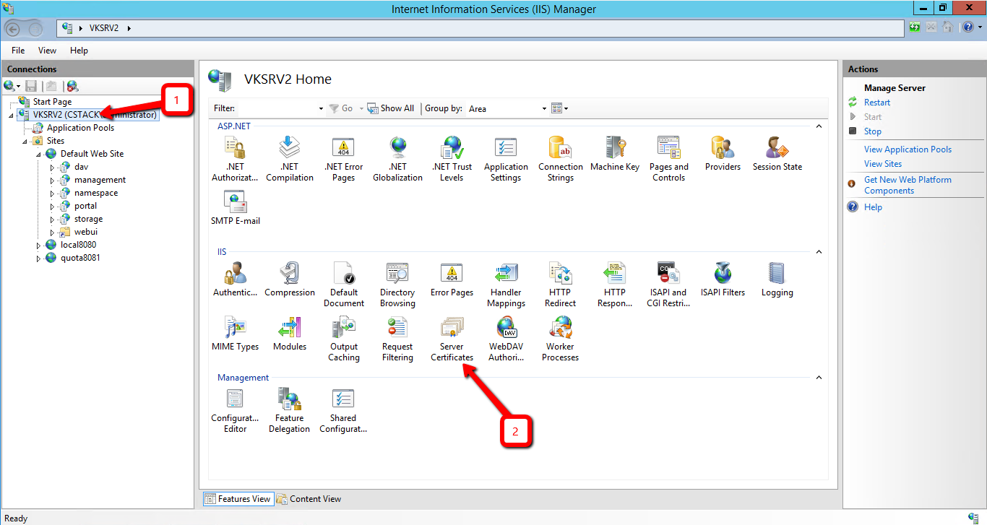Open the Modules feature
Image resolution: width=987 pixels, height=525 pixels.
(290, 334)
